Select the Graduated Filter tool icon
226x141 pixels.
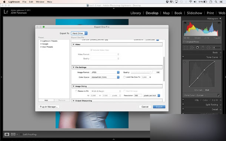203,47
